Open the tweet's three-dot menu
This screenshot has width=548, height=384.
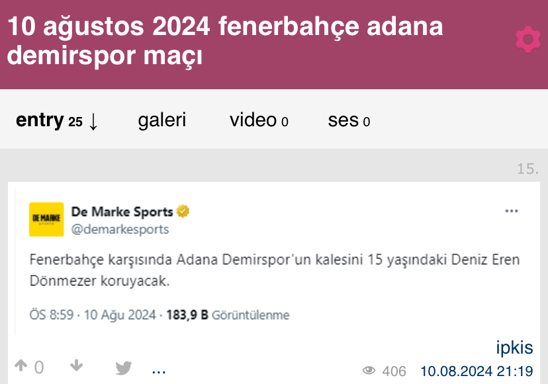coord(512,211)
